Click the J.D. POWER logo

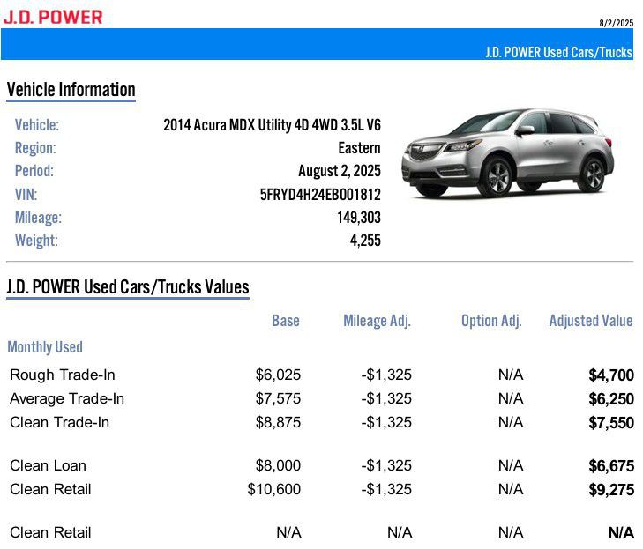point(53,17)
